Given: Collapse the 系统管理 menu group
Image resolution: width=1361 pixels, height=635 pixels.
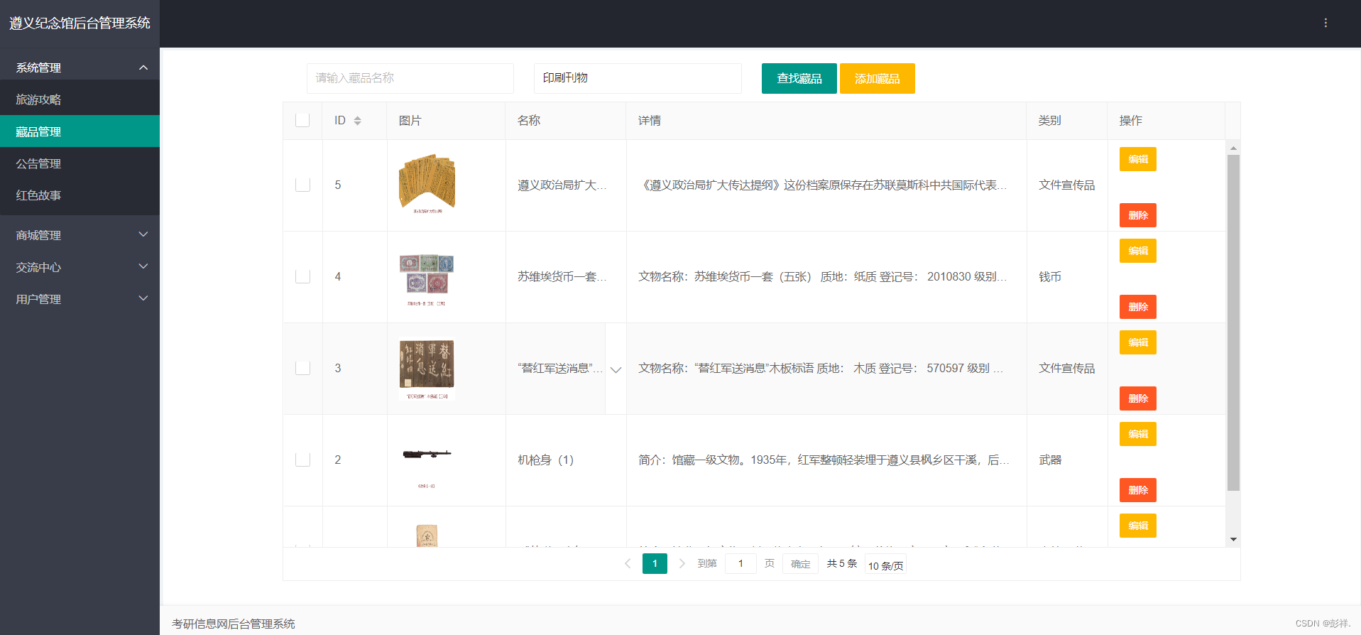Looking at the screenshot, I should (80, 67).
